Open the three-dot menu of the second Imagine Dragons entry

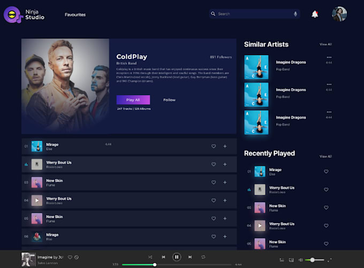[x=329, y=85]
